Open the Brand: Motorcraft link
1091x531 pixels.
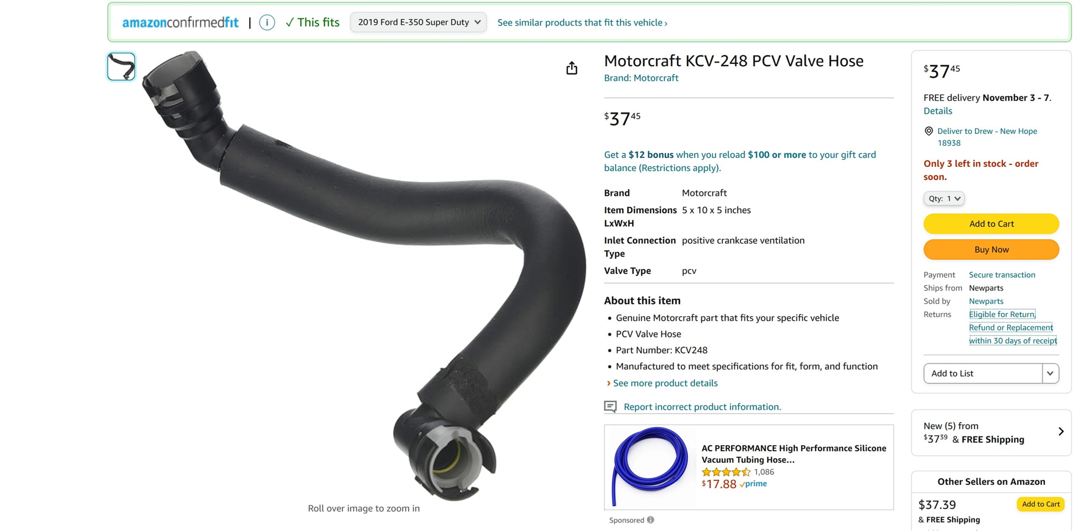click(x=641, y=78)
